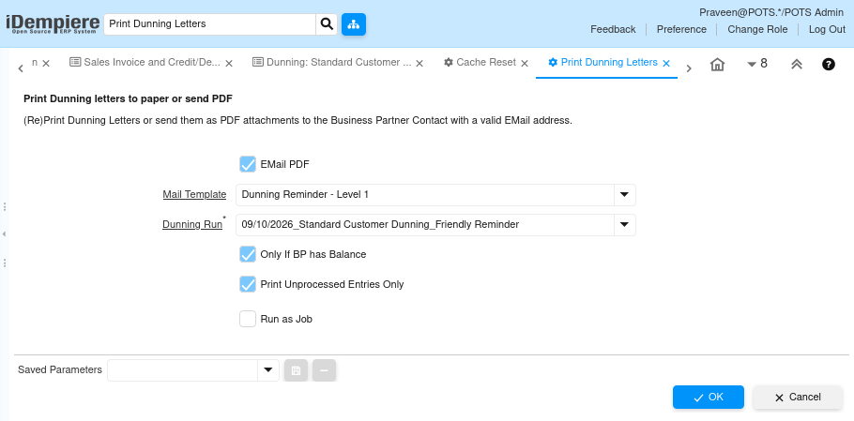Click the OK button

tap(708, 397)
